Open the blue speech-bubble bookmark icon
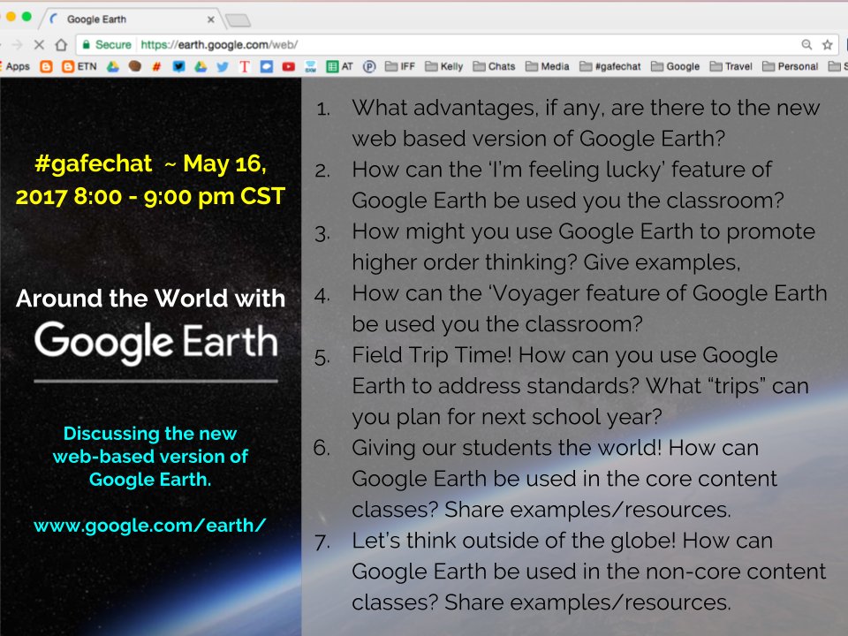This screenshot has width=848, height=636. (x=266, y=66)
